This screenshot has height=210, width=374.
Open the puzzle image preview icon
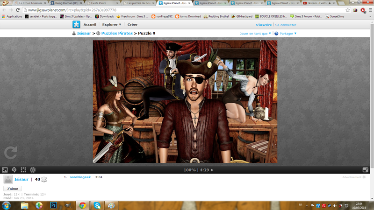(5, 170)
